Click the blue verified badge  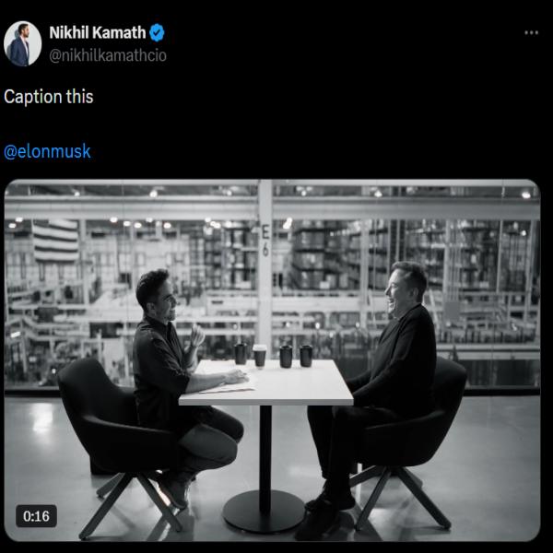point(157,33)
